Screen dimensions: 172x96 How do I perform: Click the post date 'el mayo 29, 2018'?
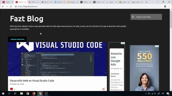pyautogui.click(x=17, y=84)
